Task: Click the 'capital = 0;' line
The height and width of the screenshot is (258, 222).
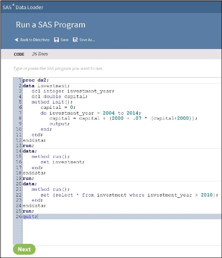Action: point(58,108)
